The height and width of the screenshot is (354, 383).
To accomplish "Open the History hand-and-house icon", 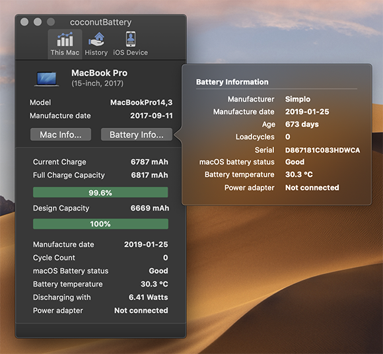I will pos(96,40).
